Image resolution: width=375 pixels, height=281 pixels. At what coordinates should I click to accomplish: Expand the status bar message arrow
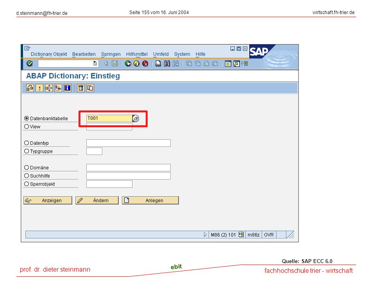(205, 235)
